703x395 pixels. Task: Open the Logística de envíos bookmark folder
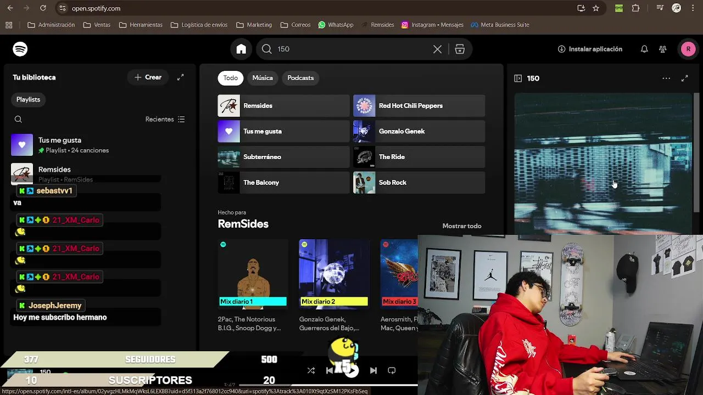(199, 25)
